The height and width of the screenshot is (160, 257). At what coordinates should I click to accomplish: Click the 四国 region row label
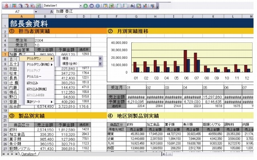click(x=116, y=148)
